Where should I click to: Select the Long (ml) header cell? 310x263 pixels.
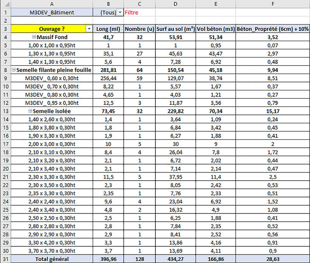[108, 29]
